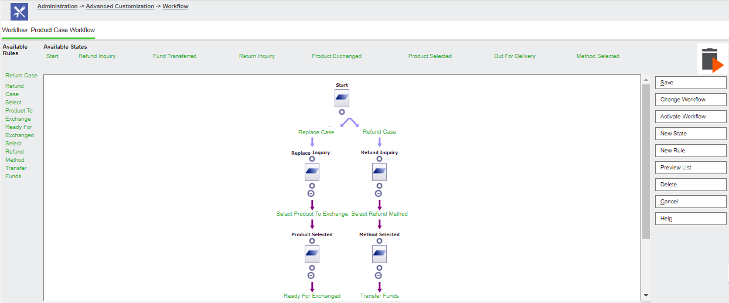Click the circle above Product Selected icon
Screen dimensions: 729x303
coord(312,241)
